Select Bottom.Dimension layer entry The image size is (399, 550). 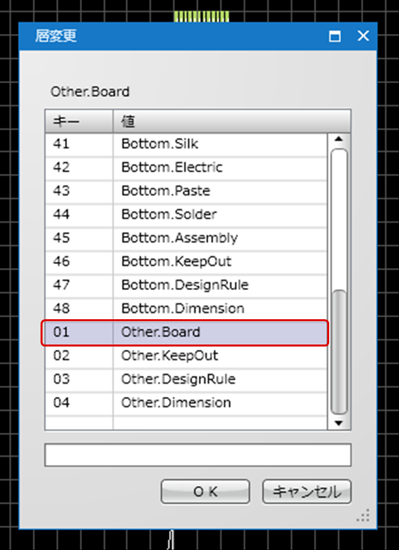click(186, 309)
